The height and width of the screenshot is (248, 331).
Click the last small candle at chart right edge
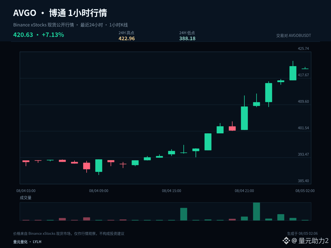click(x=305, y=69)
